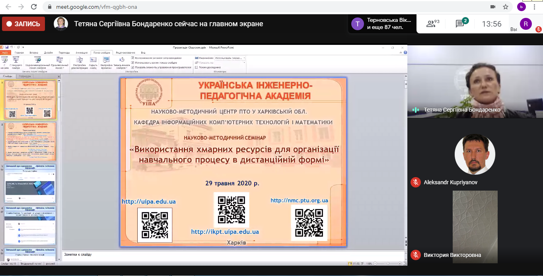Screen dimensions: 543x276
Task: Click status bar language русский
Action: tap(51, 263)
